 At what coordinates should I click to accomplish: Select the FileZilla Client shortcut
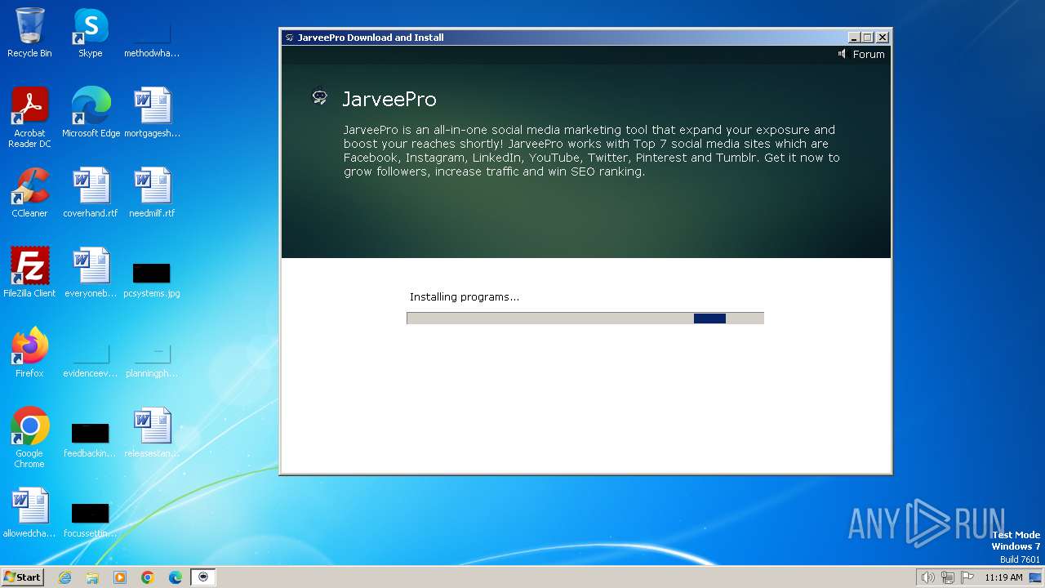29,273
